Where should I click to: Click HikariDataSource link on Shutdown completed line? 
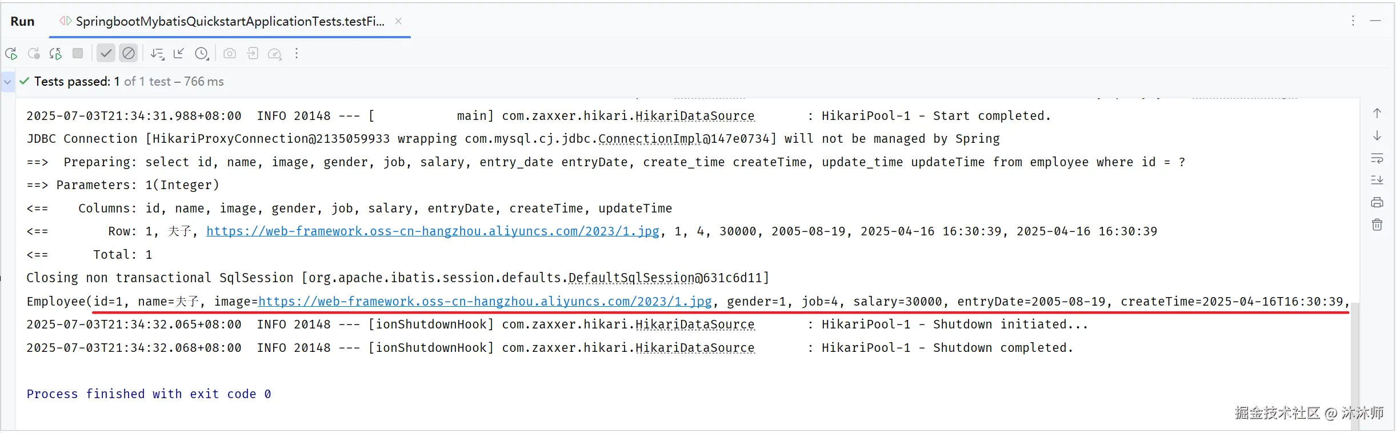(x=695, y=348)
